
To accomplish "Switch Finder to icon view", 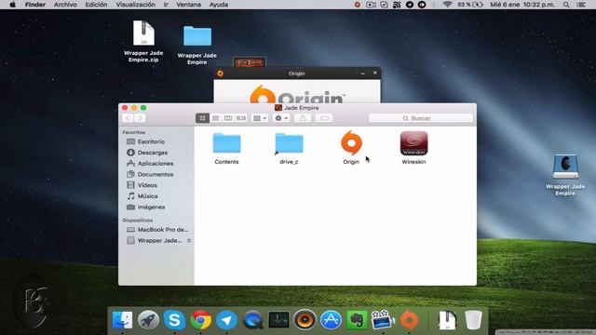I will coord(202,118).
